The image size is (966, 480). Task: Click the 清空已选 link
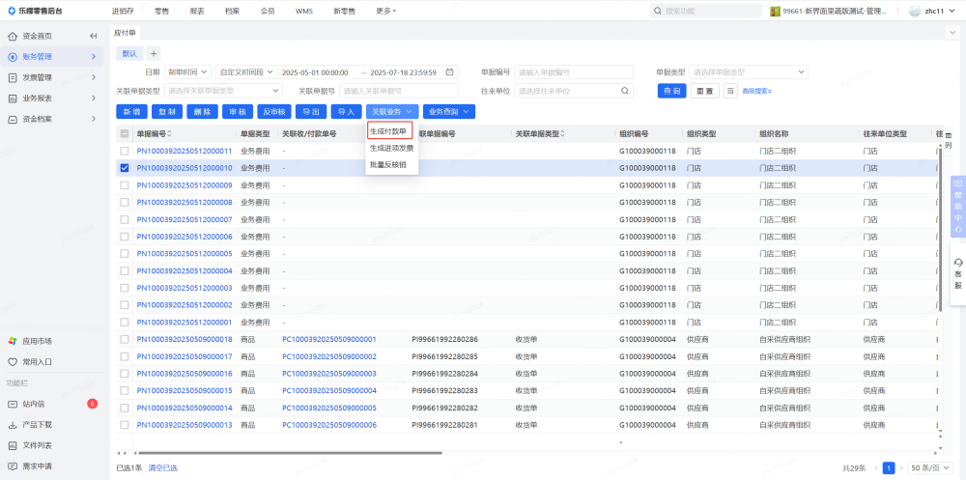(162, 467)
